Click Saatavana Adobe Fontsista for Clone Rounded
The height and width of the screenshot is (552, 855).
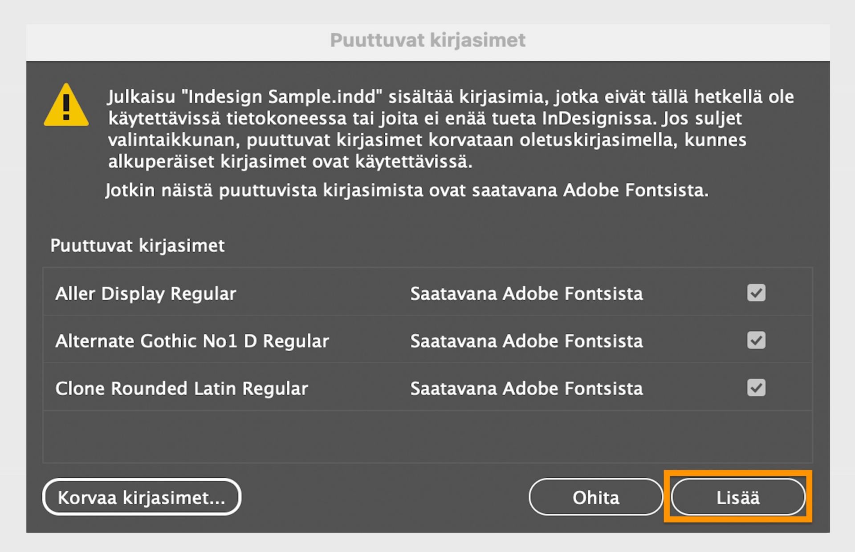[527, 388]
